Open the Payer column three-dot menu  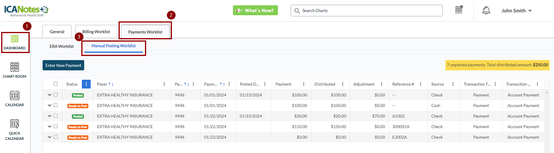click(x=164, y=84)
